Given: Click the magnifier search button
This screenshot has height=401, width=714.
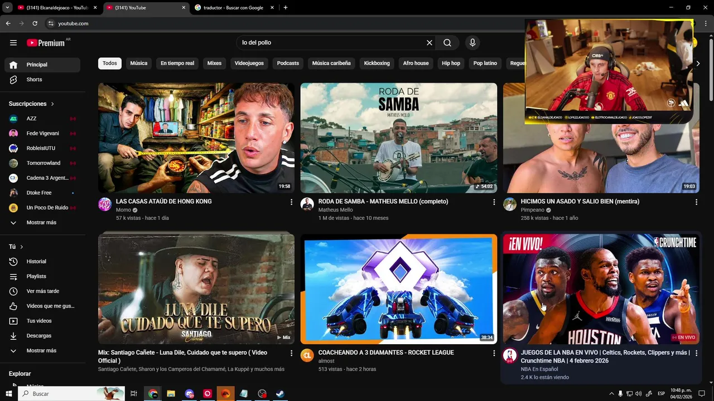Looking at the screenshot, I should [447, 43].
